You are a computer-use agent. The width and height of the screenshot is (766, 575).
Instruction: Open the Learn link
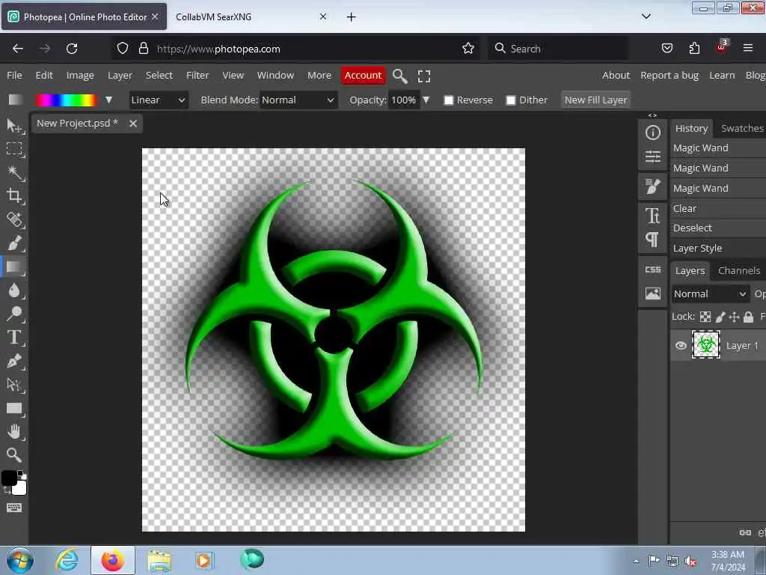tap(722, 76)
